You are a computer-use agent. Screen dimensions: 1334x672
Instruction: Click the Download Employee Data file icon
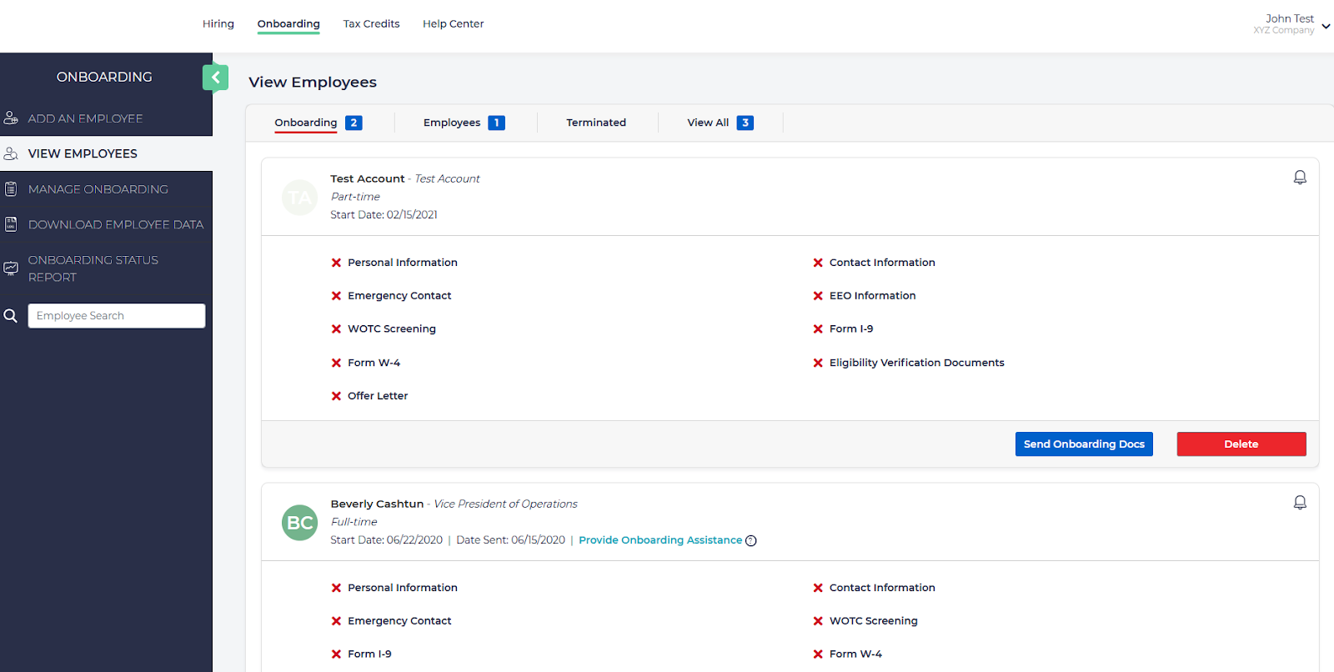click(x=11, y=224)
